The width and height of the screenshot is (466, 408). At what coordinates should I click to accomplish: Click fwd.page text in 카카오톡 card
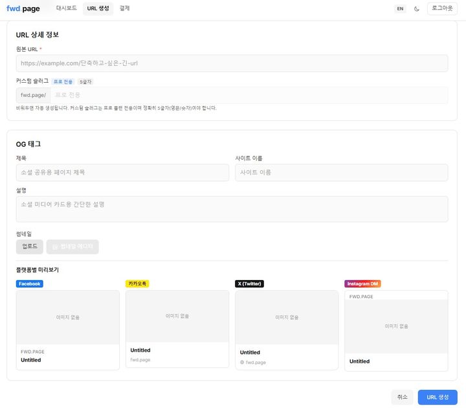tap(140, 360)
